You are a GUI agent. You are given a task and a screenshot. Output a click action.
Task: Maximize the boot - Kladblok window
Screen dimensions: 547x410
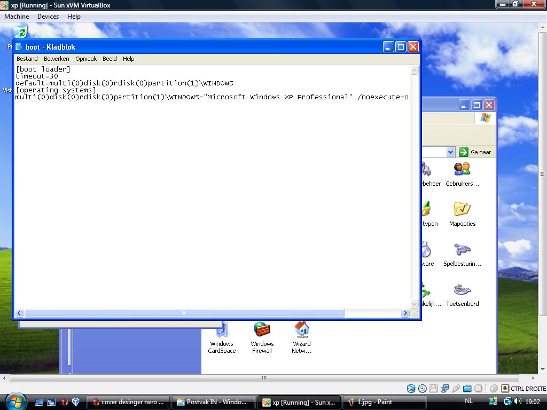point(401,47)
